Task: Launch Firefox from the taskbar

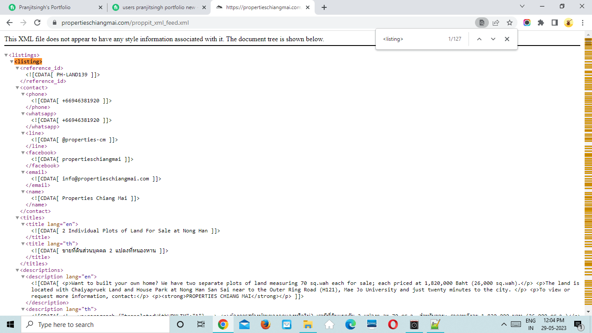Action: [265, 324]
